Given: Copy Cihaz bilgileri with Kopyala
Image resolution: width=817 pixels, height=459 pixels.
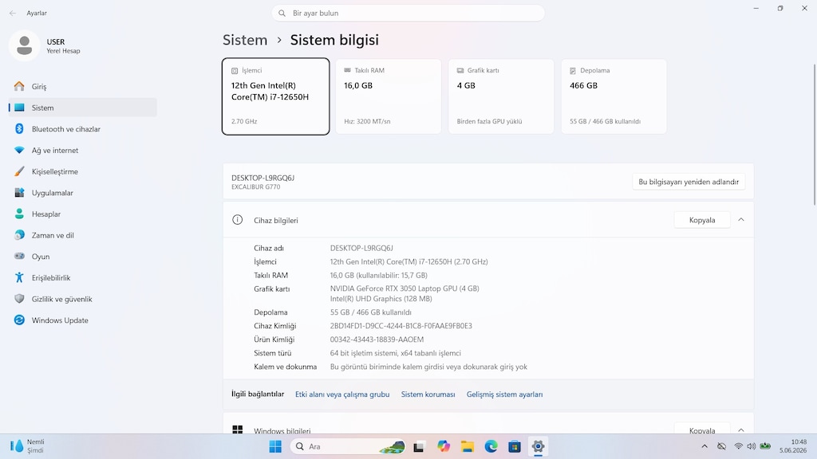Looking at the screenshot, I should (702, 220).
